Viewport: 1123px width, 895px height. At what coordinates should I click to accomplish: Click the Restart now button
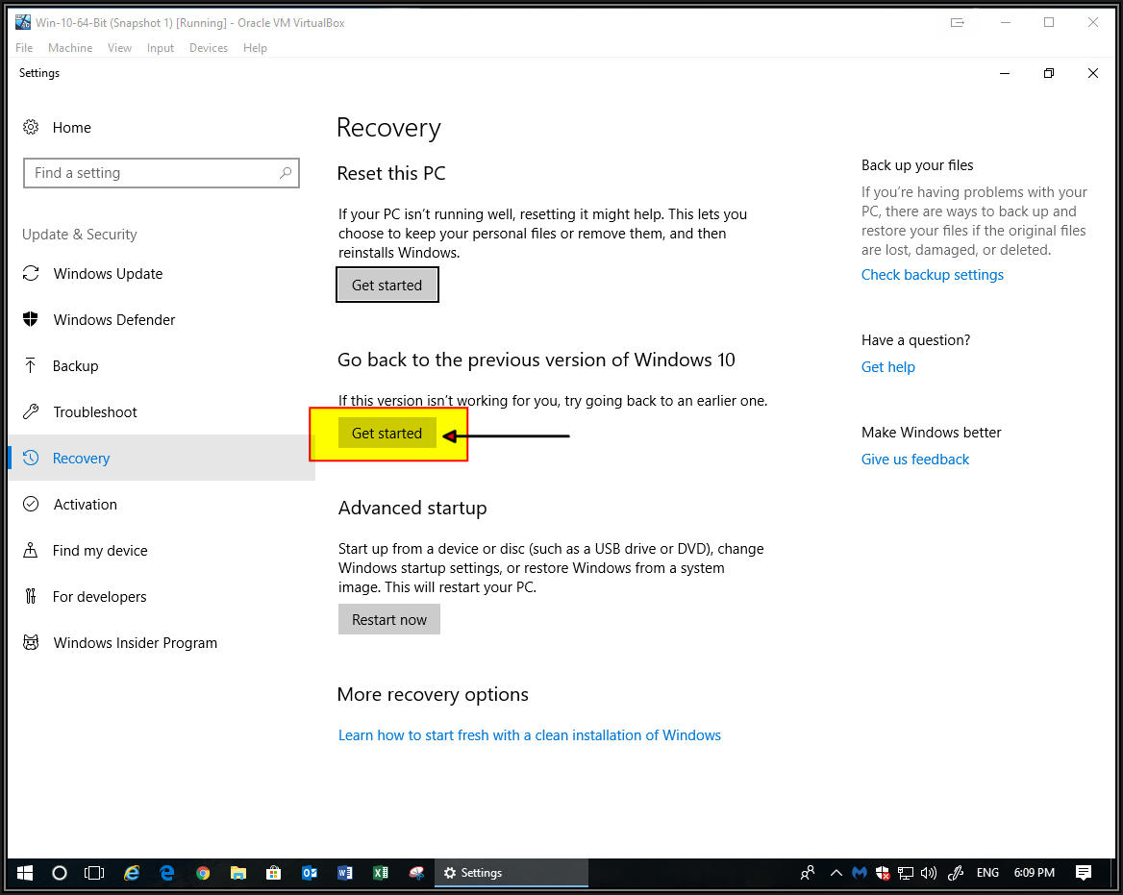tap(388, 619)
